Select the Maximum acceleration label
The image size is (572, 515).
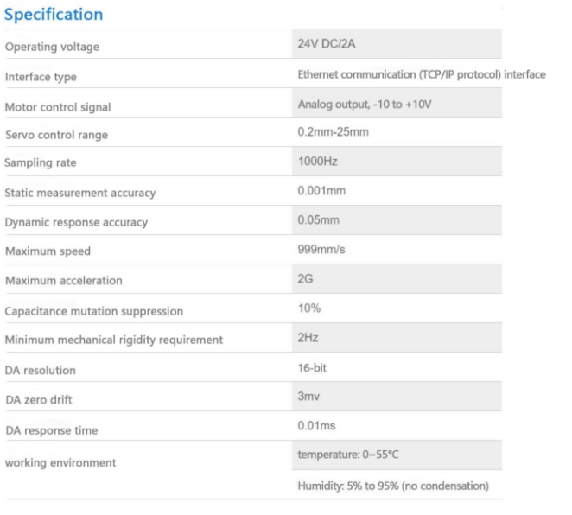[64, 281]
